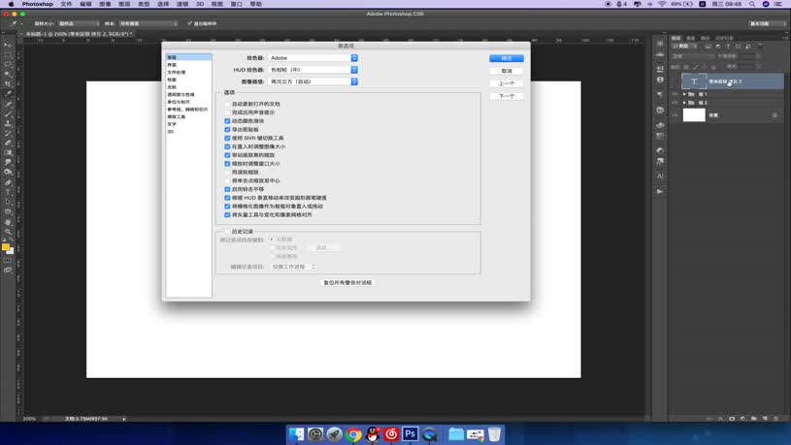
Task: Click the lock icon on 背景 layer
Action: (775, 115)
